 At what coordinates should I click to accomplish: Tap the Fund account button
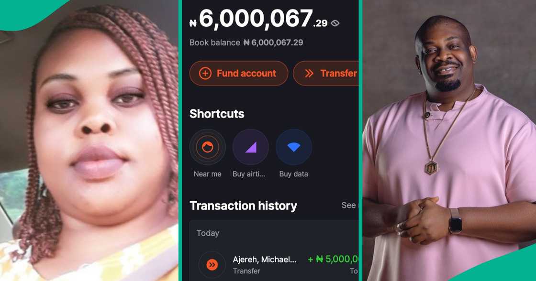pyautogui.click(x=239, y=73)
